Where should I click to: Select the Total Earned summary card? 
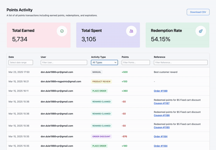pyautogui.click(x=39, y=35)
